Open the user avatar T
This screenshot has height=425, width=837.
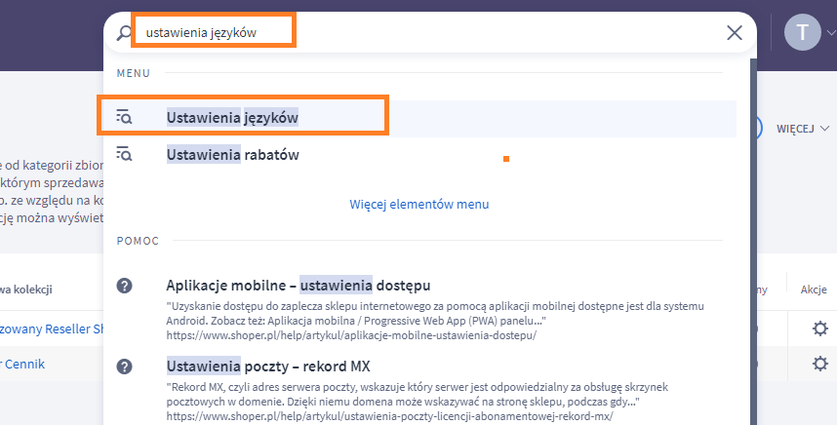802,32
